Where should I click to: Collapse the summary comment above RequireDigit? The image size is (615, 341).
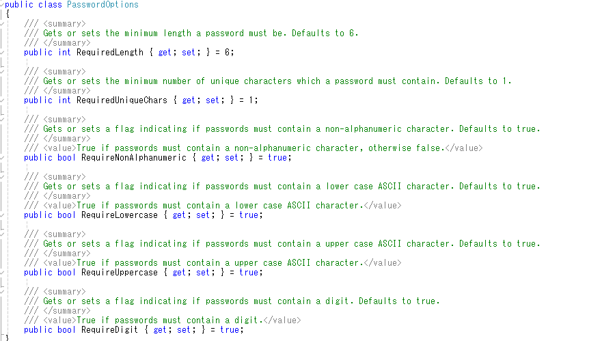point(2,292)
